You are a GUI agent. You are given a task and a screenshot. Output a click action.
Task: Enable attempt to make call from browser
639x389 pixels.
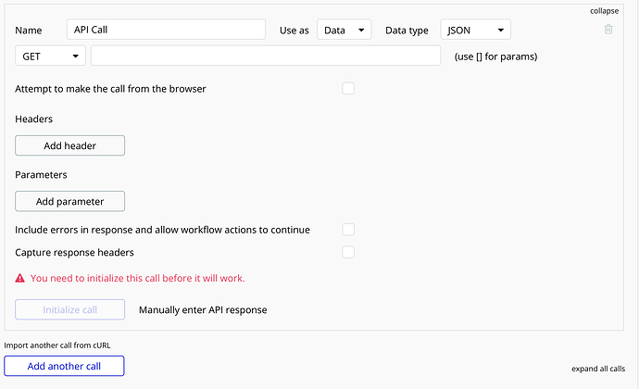(x=348, y=89)
